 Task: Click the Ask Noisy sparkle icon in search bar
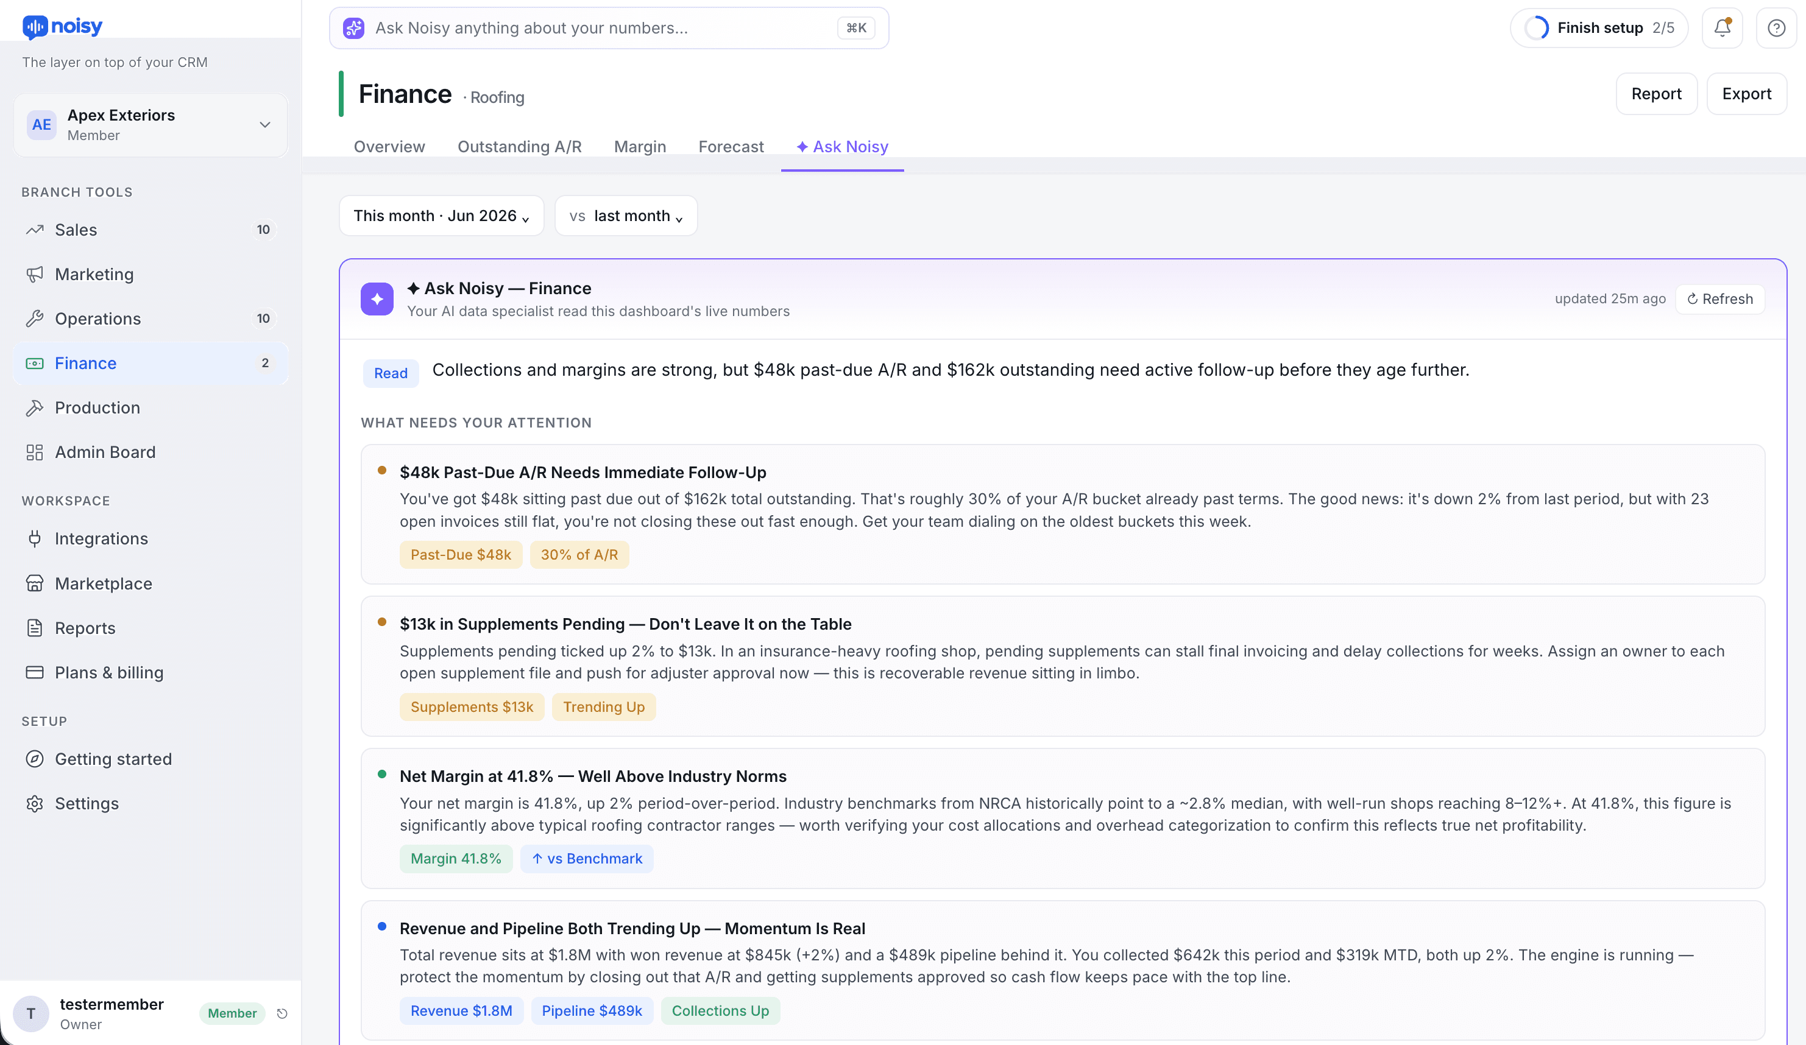click(353, 28)
